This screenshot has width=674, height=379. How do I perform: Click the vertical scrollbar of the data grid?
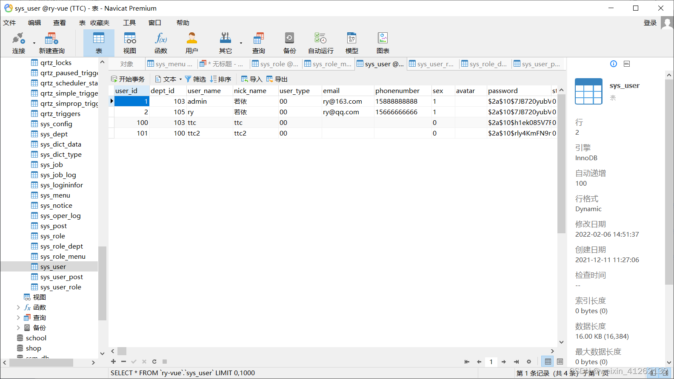561,164
